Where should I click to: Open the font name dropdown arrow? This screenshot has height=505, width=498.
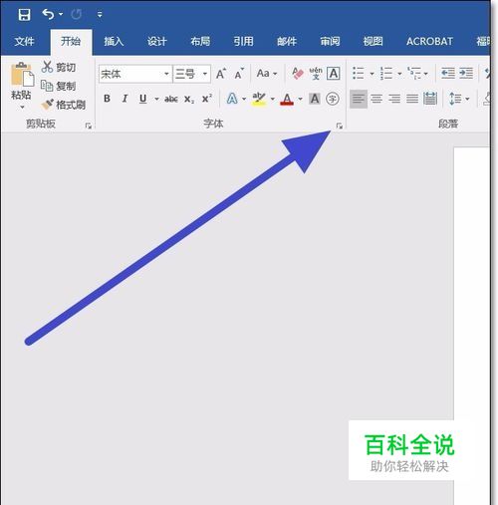166,74
